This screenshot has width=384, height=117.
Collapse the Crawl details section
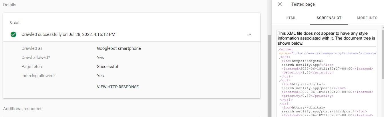pos(250,34)
